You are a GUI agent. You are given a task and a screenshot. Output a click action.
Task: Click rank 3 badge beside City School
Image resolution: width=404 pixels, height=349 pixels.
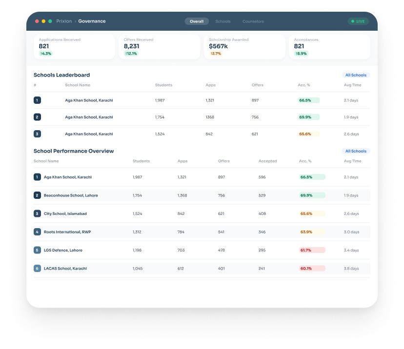(37, 213)
